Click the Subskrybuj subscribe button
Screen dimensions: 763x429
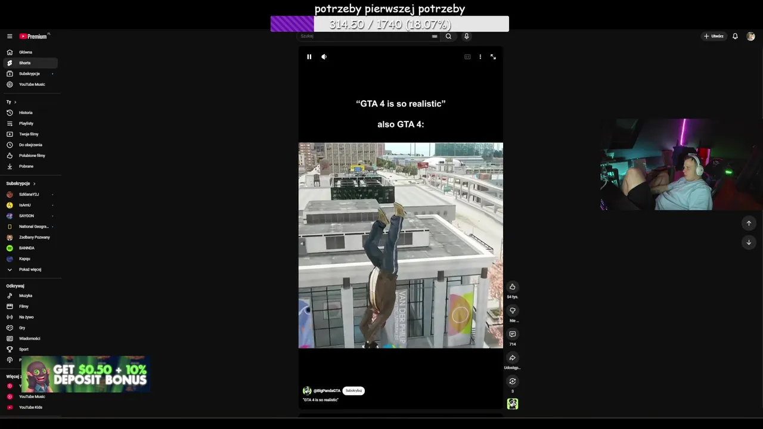point(353,391)
